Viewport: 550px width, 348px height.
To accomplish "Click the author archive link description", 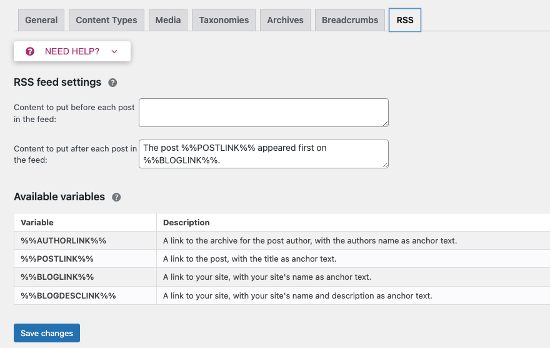I will [310, 240].
